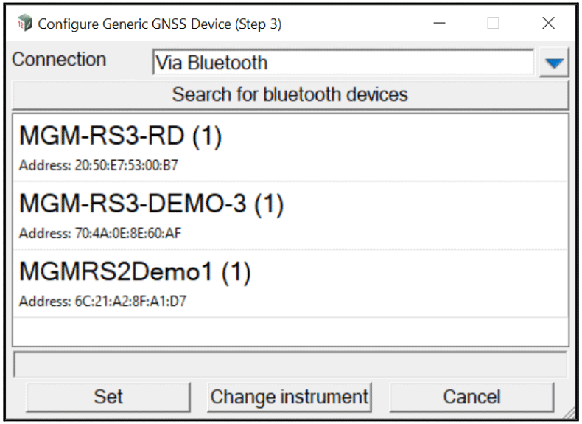This screenshot has height=424, width=582.
Task: Cancel the GNSS configuration dialog
Action: 471,397
